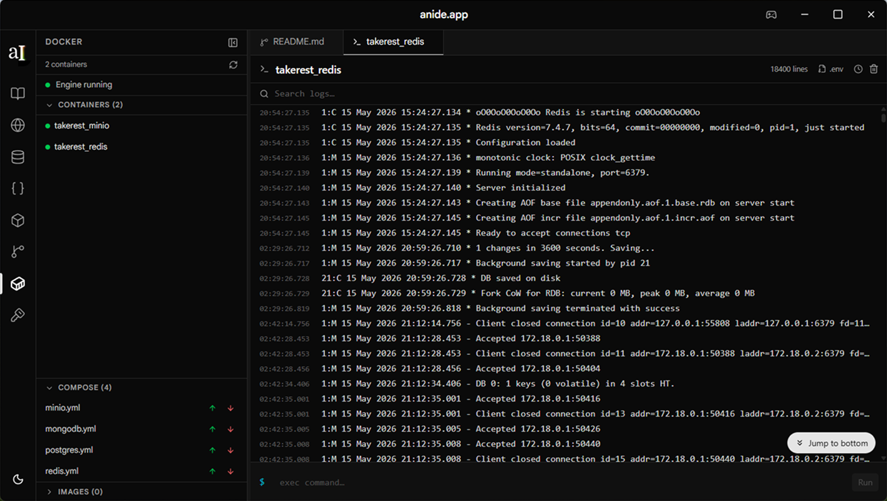Viewport: 887px width, 501px height.
Task: Click the DOCKER panel heading
Action: click(x=63, y=42)
